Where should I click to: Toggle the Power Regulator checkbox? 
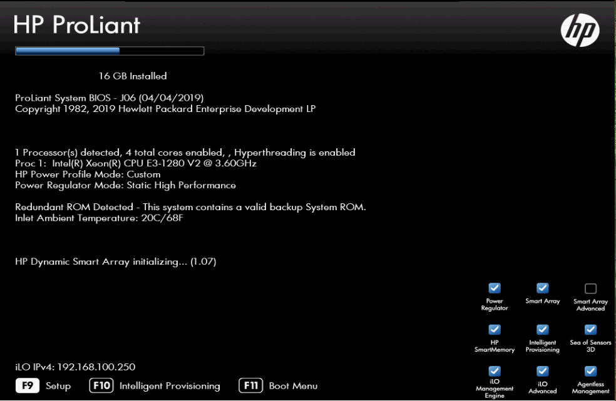495,288
